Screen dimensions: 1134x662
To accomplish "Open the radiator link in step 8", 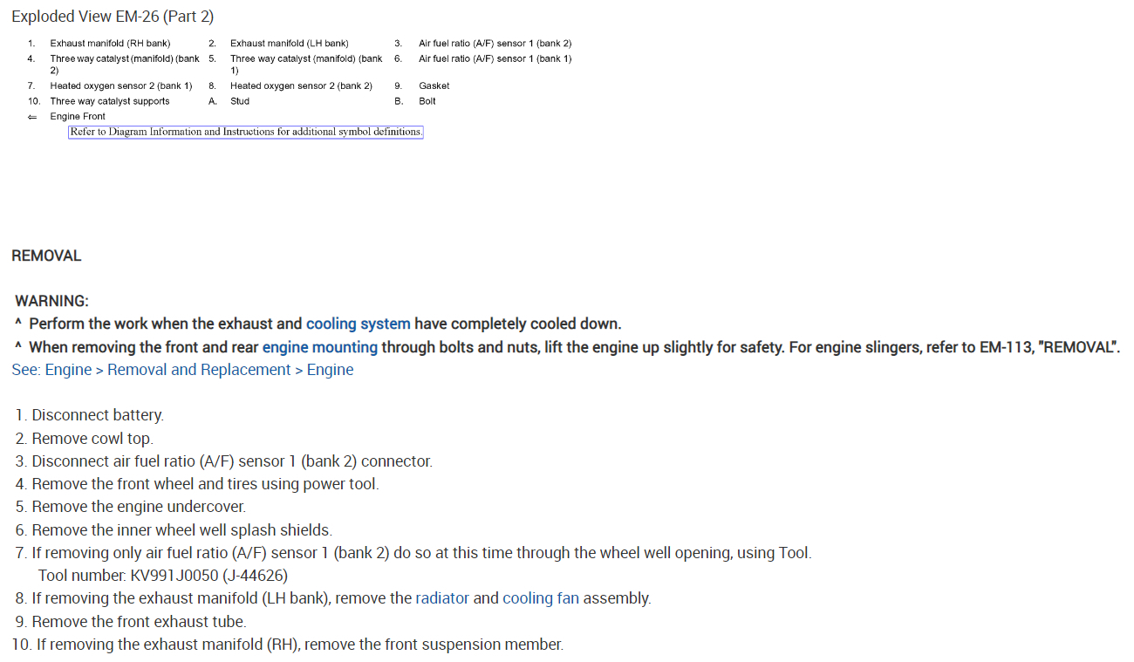I will 441,598.
